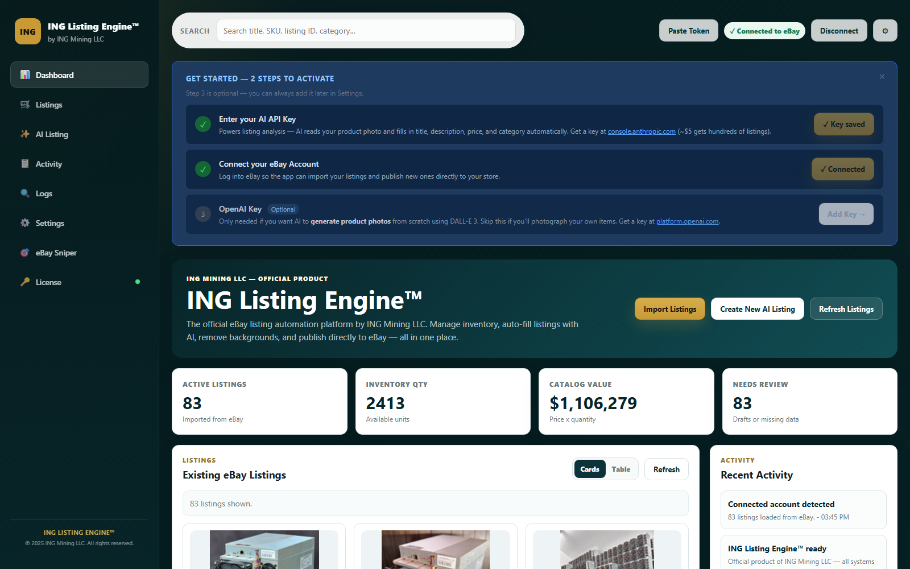
Task: Open the third listing thumbnail image
Action: pyautogui.click(x=607, y=550)
